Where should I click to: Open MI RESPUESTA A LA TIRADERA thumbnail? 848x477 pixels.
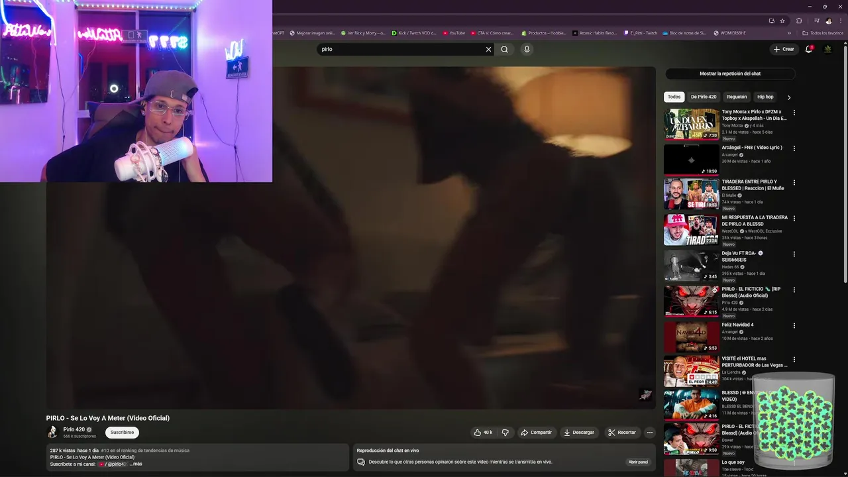tap(691, 230)
